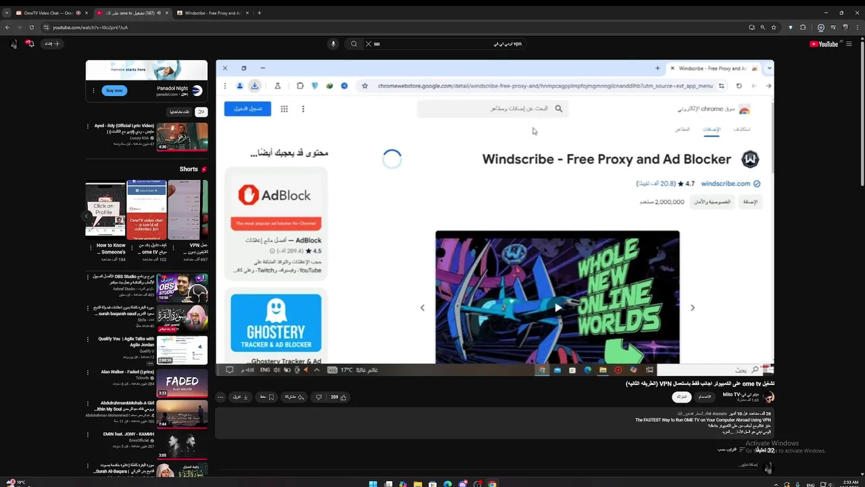
Task: Open the Windows Start button on taskbar
Action: (x=373, y=484)
